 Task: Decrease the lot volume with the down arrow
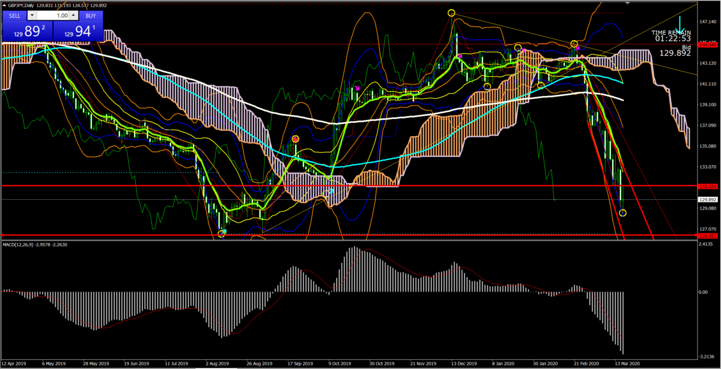coord(32,16)
